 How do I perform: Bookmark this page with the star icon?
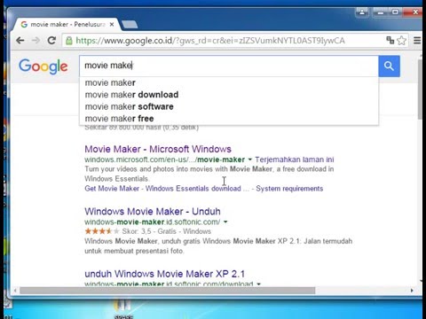click(401, 40)
